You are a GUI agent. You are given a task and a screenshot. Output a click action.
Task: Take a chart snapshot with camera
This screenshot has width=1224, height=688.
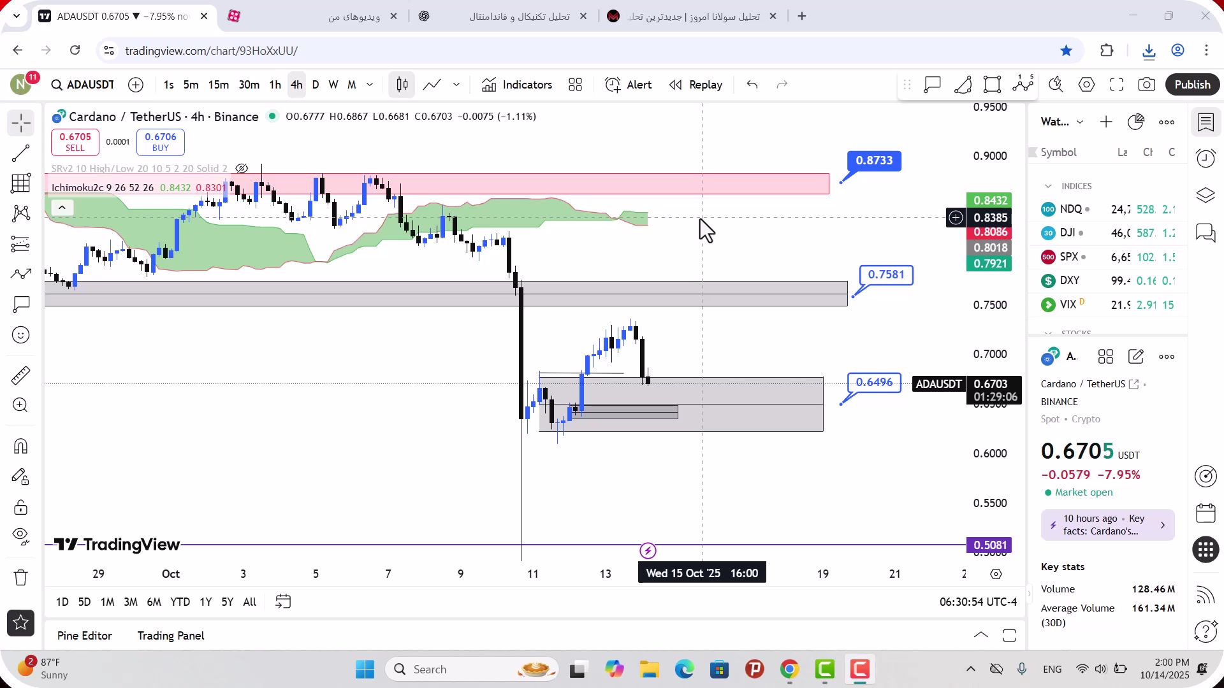tap(1147, 85)
